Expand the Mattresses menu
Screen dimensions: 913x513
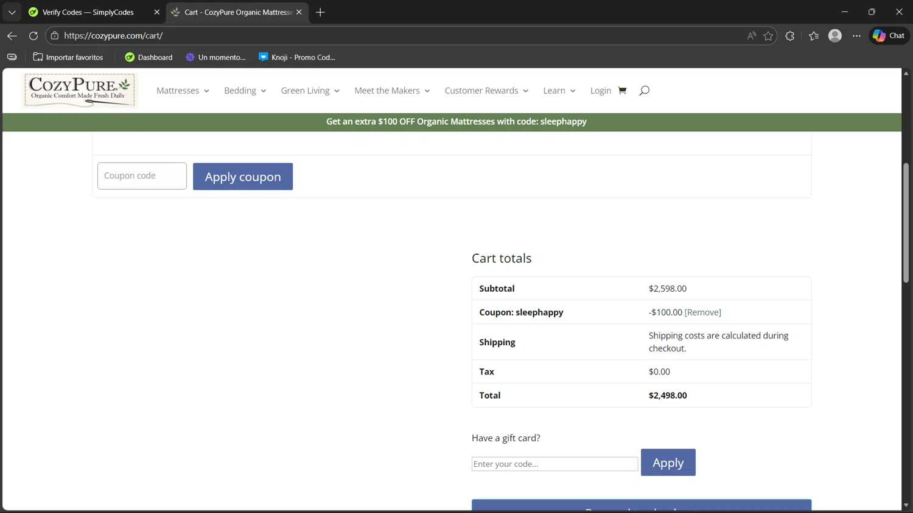pyautogui.click(x=183, y=91)
